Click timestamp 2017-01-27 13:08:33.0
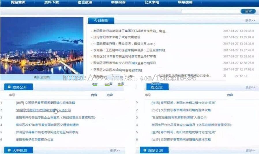Screen dimensions: 259x154 coord(239,44)
